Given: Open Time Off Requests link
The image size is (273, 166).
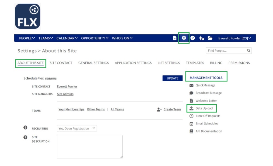Looking at the screenshot, I should pyautogui.click(x=208, y=116).
